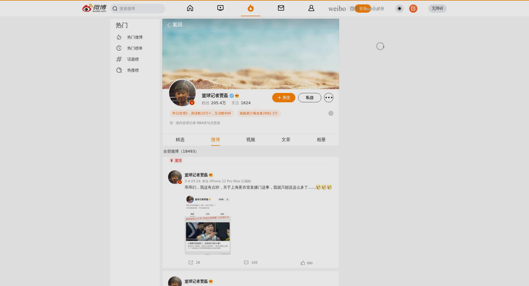Image resolution: width=529 pixels, height=286 pixels.
Task: Open the three-dot more options button
Action: [329, 98]
